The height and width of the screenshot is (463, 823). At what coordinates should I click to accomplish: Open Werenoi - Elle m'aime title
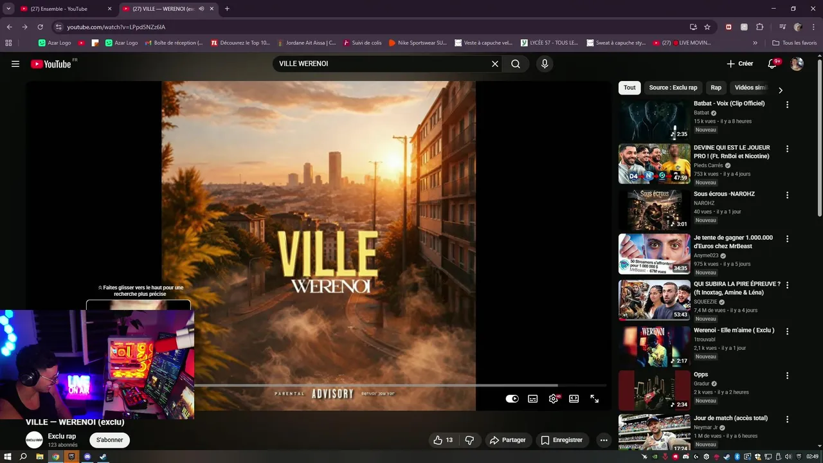tap(734, 331)
